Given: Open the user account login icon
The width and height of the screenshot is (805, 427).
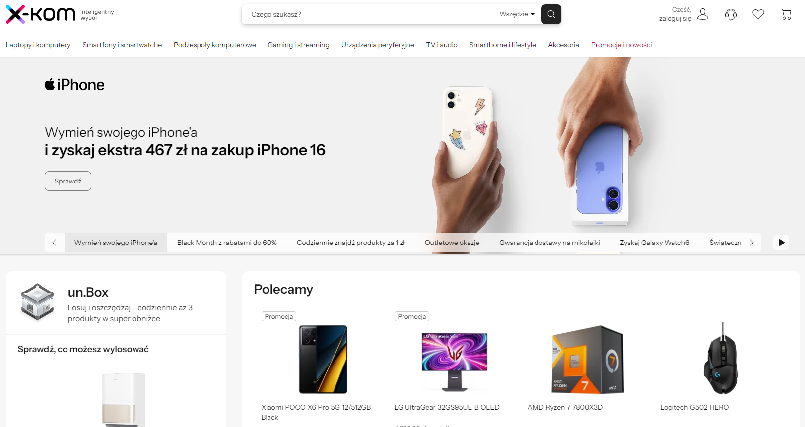Looking at the screenshot, I should (703, 14).
